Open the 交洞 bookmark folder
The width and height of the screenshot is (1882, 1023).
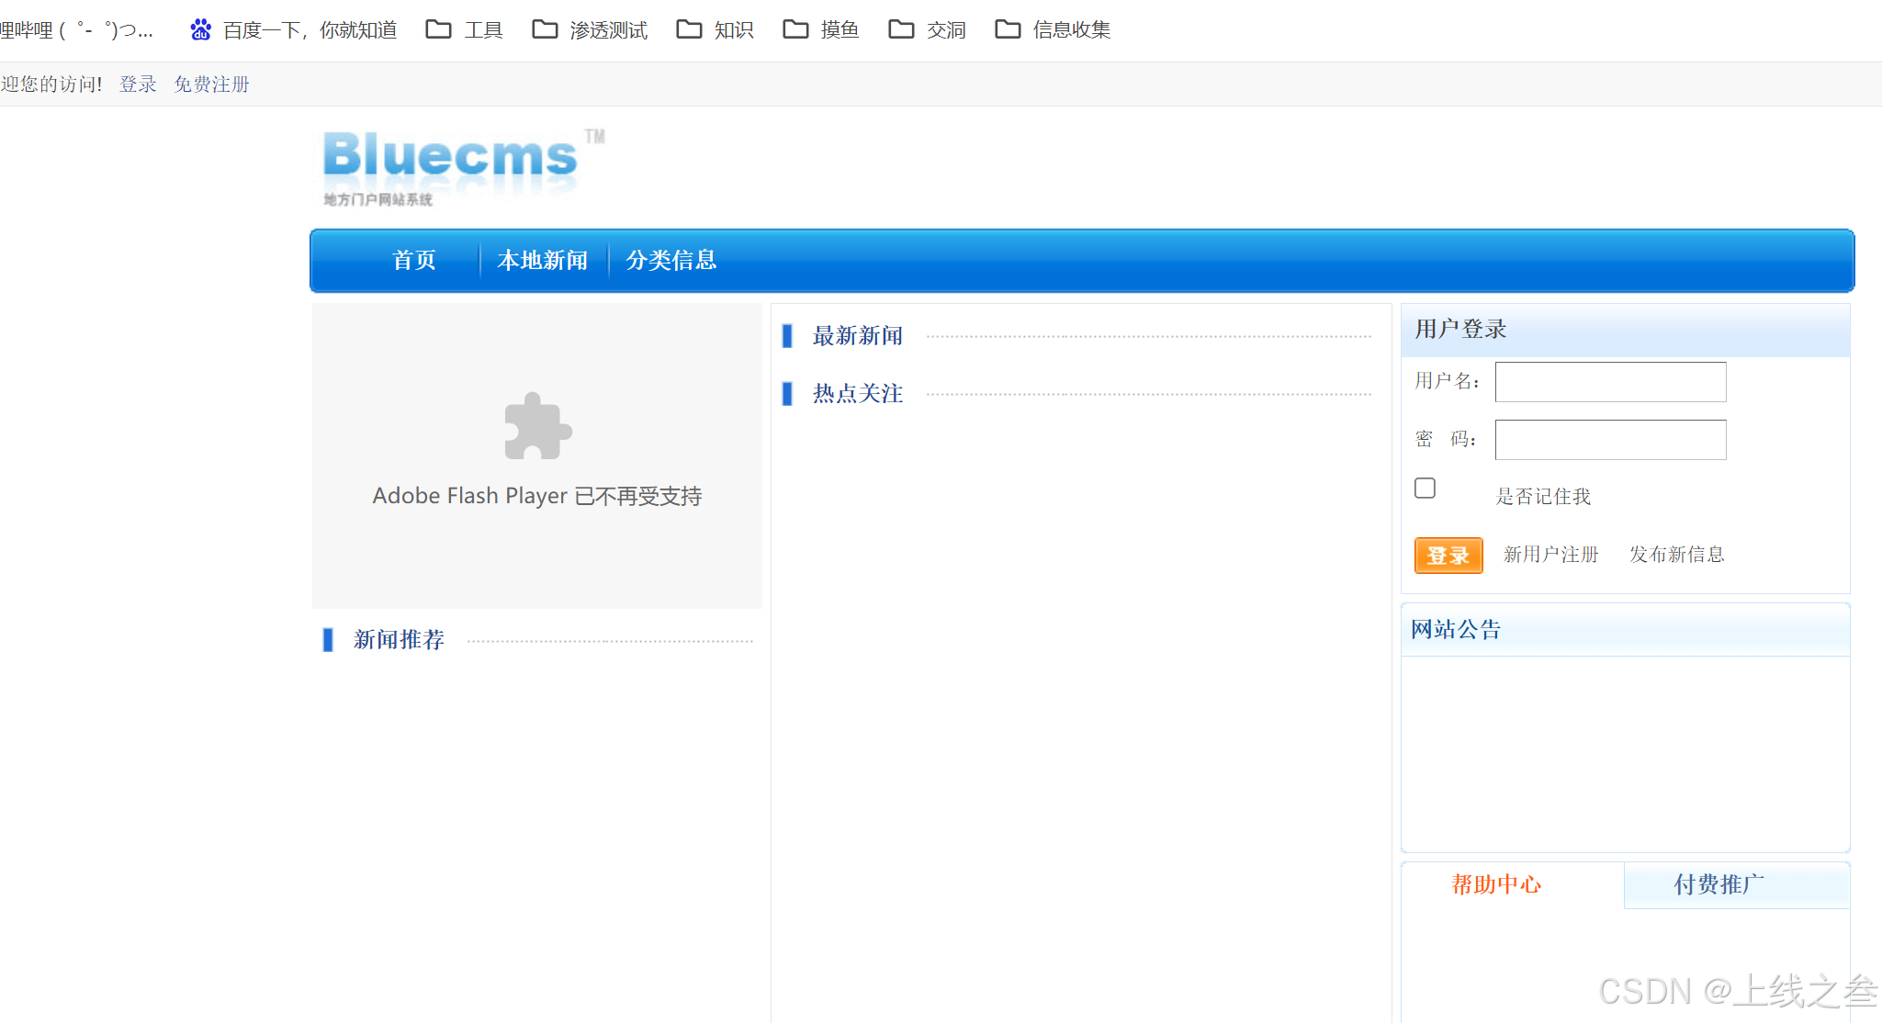[x=928, y=30]
